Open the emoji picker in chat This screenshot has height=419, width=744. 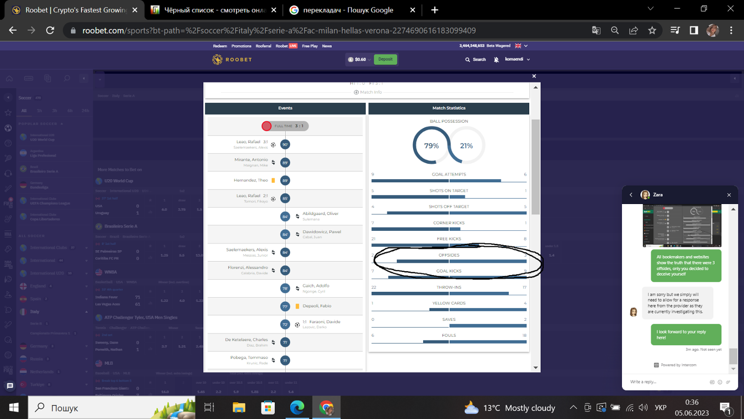(x=720, y=382)
